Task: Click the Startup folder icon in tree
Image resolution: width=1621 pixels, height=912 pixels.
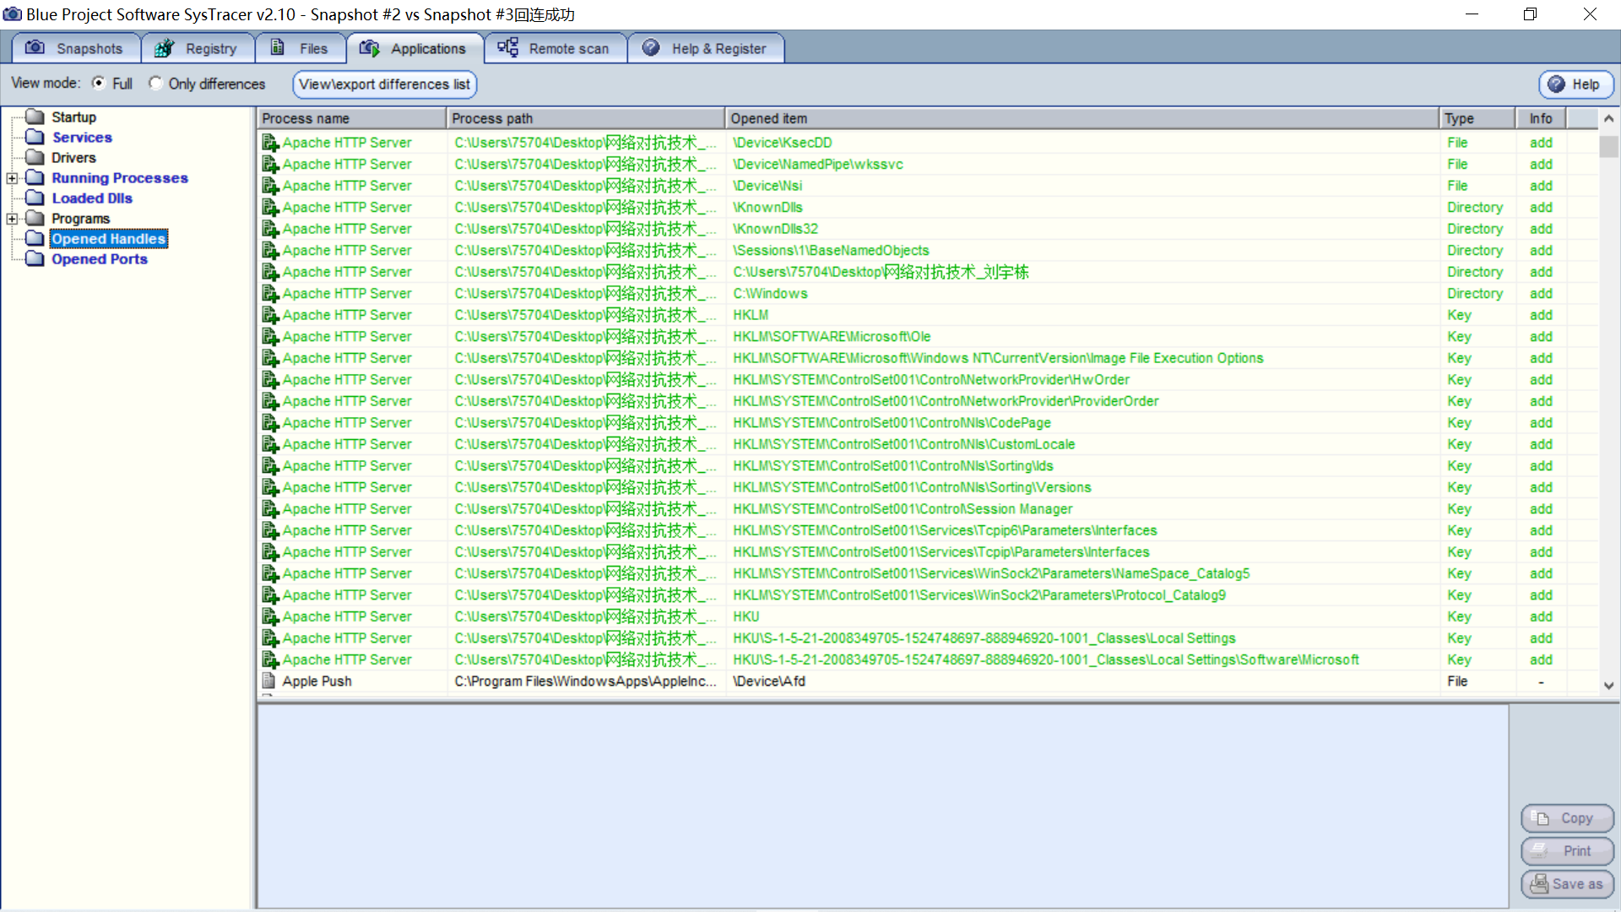Action: tap(35, 117)
